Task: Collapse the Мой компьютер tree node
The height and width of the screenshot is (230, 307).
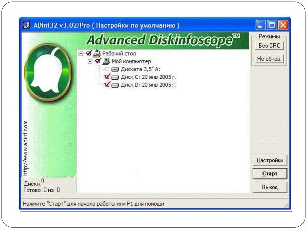Action: 90,61
